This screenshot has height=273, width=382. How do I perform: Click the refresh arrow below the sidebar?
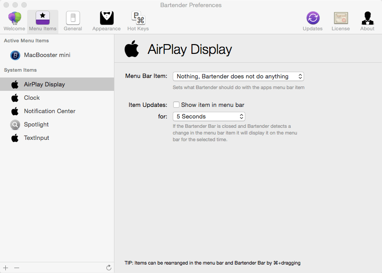pos(109,268)
